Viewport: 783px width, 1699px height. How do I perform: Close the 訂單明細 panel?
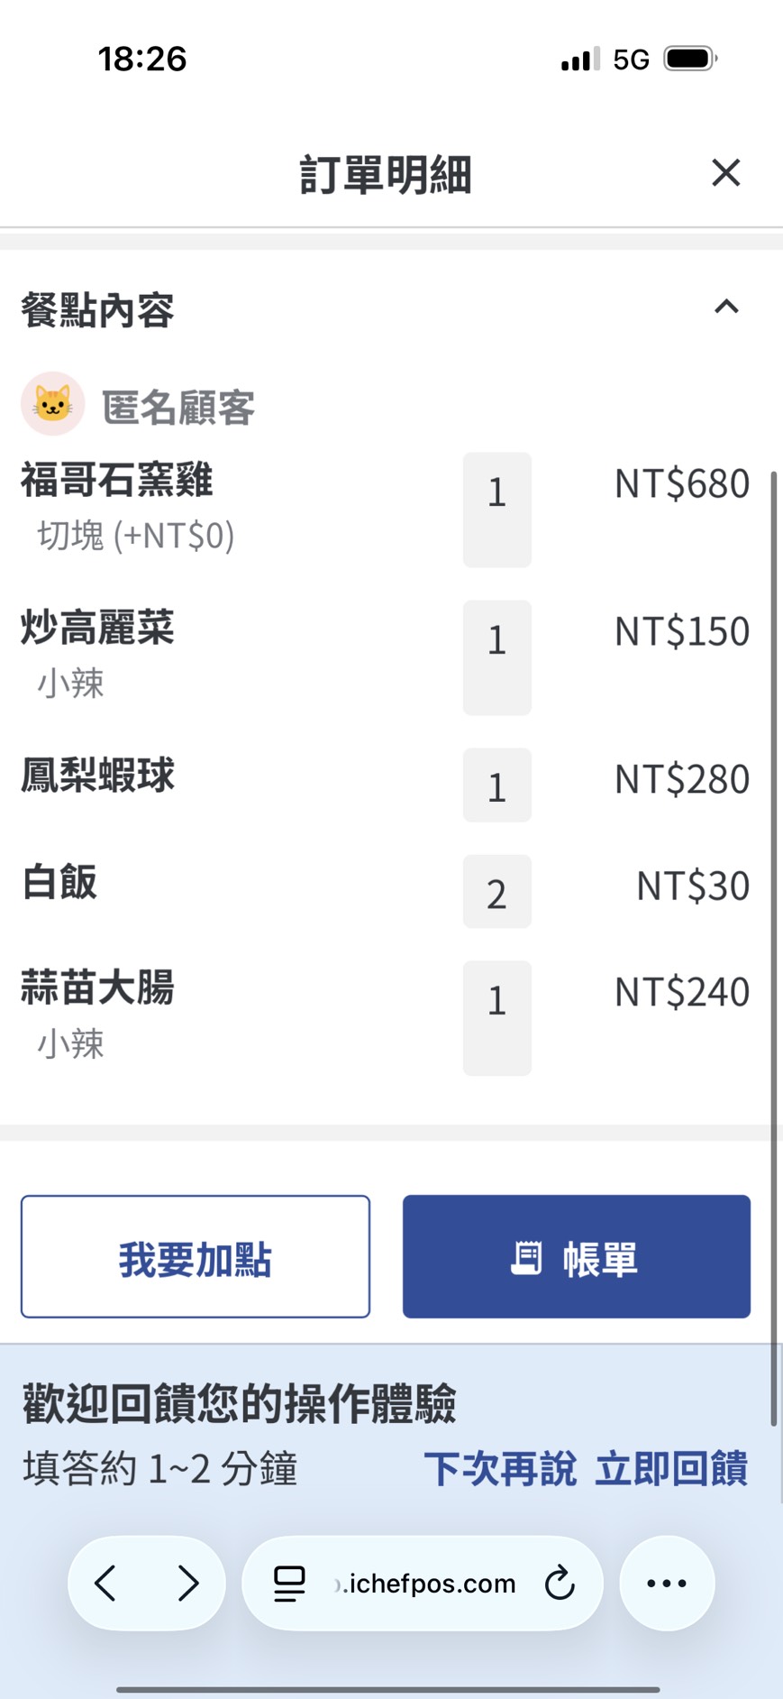725,172
